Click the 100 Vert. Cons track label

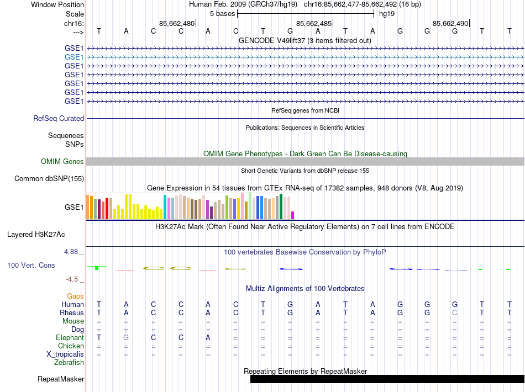click(31, 266)
